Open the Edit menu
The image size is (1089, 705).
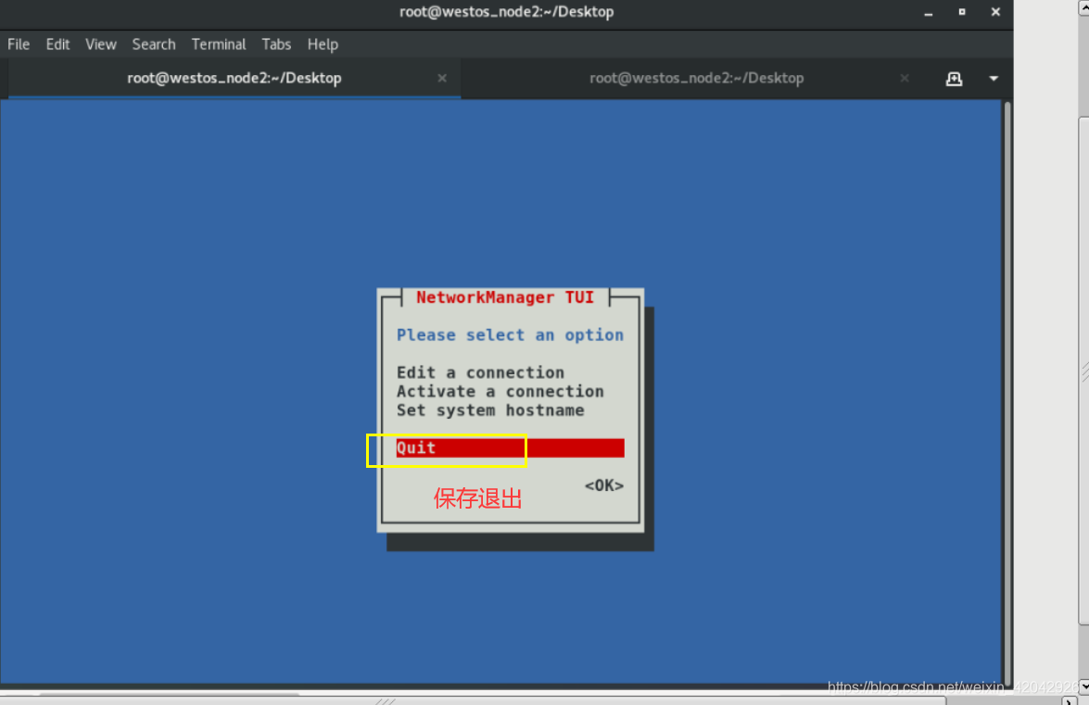click(57, 44)
